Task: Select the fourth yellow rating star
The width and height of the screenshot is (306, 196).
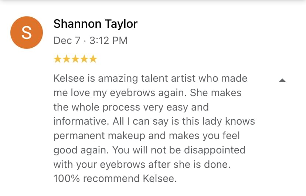Action: click(x=84, y=59)
